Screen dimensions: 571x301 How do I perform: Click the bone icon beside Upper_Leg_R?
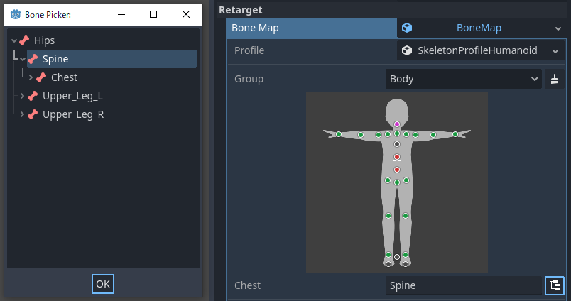pos(33,114)
